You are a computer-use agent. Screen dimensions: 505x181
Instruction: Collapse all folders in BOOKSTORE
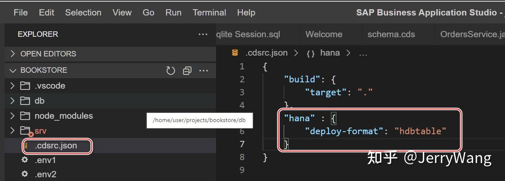[x=187, y=71]
